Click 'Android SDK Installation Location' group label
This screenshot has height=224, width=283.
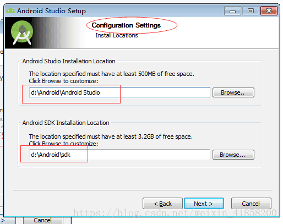[66, 123]
